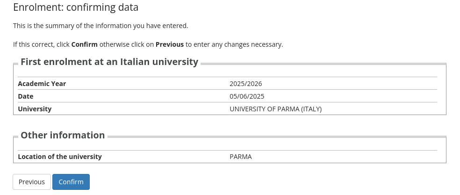The height and width of the screenshot is (195, 460).
Task: Select the University row label
Action: click(35, 109)
